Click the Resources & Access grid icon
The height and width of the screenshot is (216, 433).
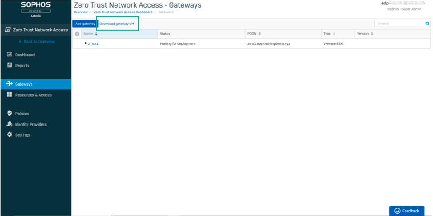9,94
